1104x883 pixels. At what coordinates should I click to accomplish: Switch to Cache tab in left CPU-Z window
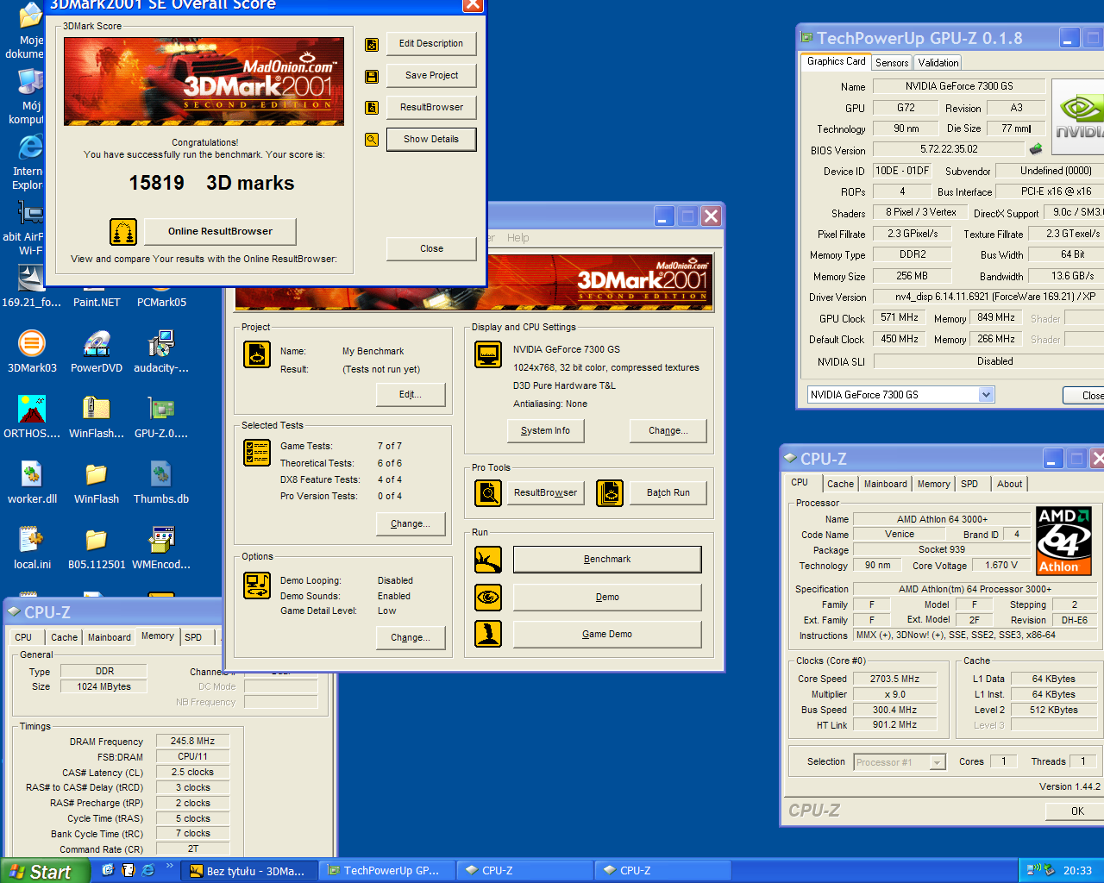coord(64,637)
